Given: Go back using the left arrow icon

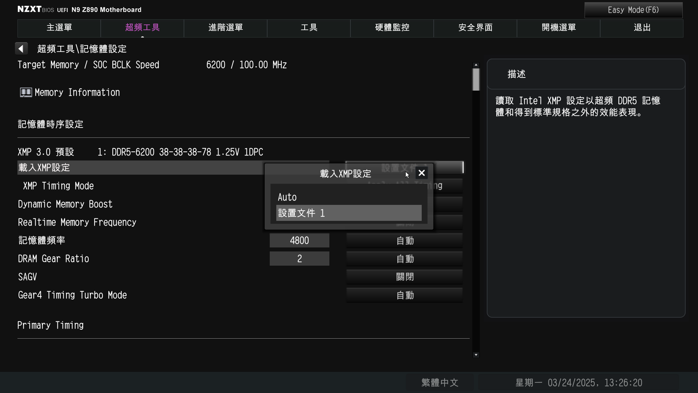Looking at the screenshot, I should [x=21, y=48].
